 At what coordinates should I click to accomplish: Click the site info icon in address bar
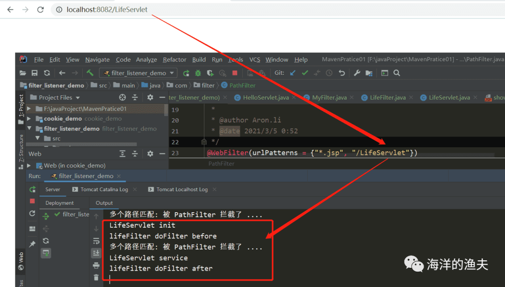tap(59, 10)
